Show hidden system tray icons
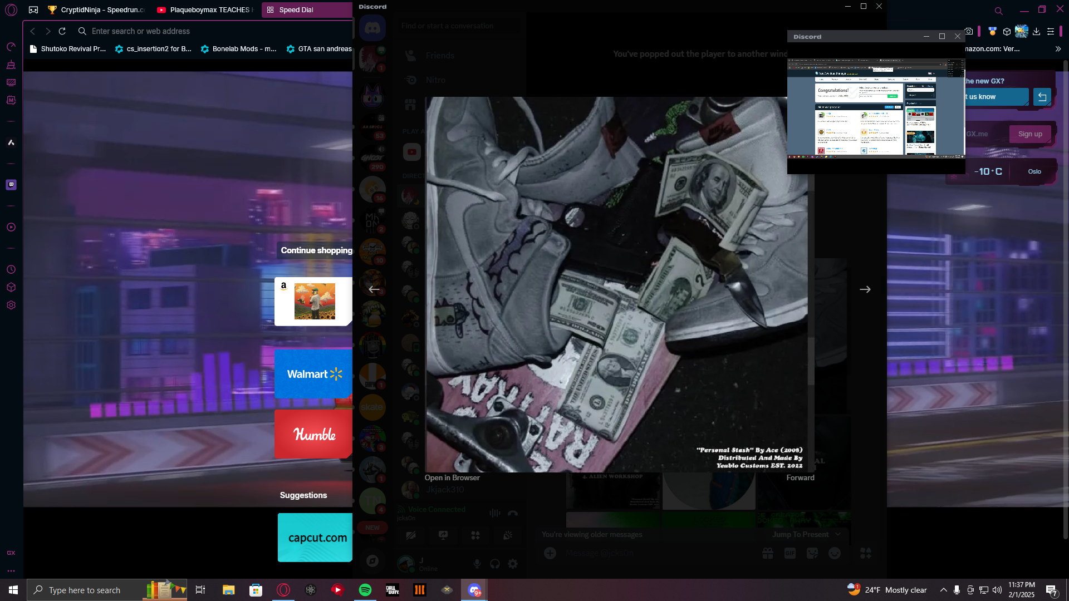Image resolution: width=1069 pixels, height=601 pixels. click(x=943, y=590)
